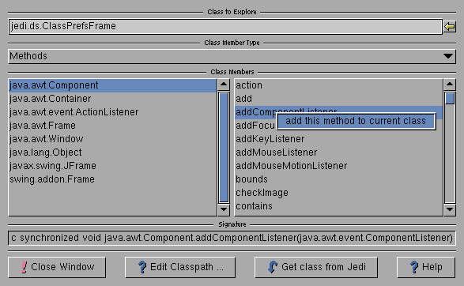Click the left list scroll up arrow

point(224,85)
